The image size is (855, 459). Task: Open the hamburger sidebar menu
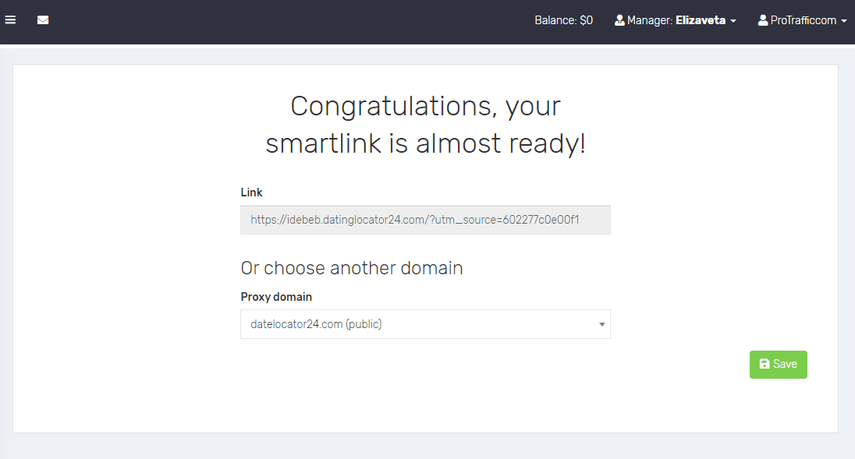point(10,20)
